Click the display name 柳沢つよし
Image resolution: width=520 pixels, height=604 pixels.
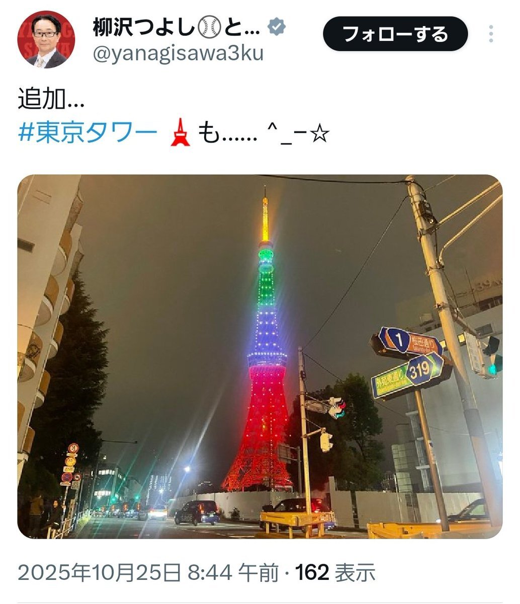click(x=143, y=28)
